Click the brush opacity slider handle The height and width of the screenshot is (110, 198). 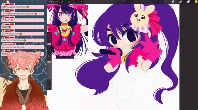point(49,62)
